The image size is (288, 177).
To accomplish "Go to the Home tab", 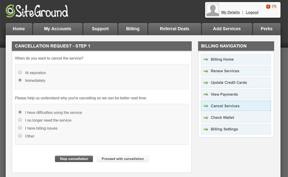I will pyautogui.click(x=19, y=29).
